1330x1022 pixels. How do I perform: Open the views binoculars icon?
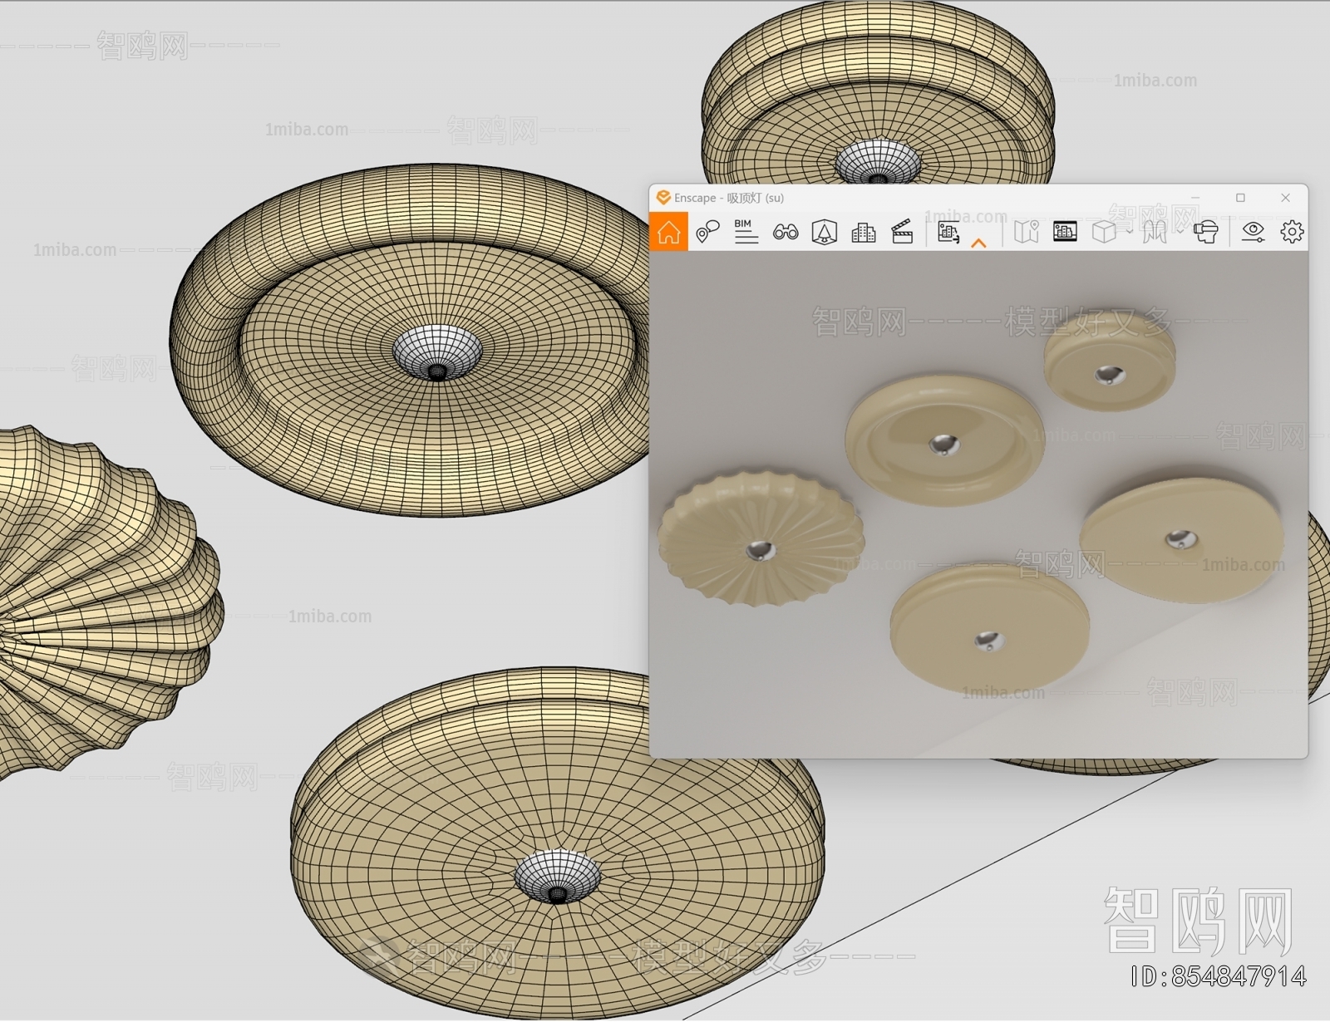[786, 232]
